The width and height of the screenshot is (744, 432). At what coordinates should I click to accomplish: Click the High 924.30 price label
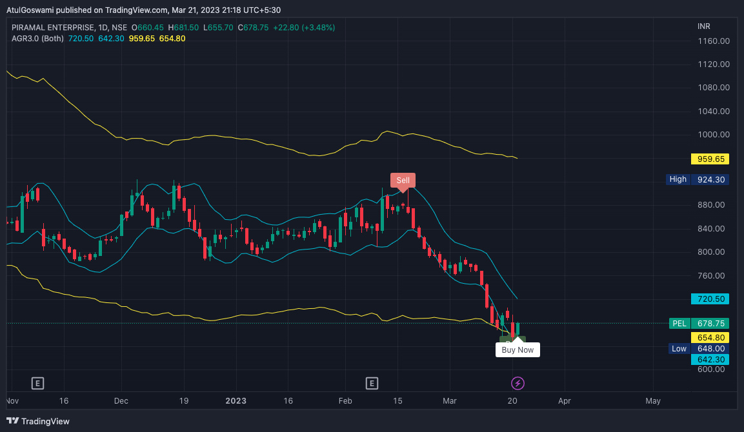tap(698, 179)
